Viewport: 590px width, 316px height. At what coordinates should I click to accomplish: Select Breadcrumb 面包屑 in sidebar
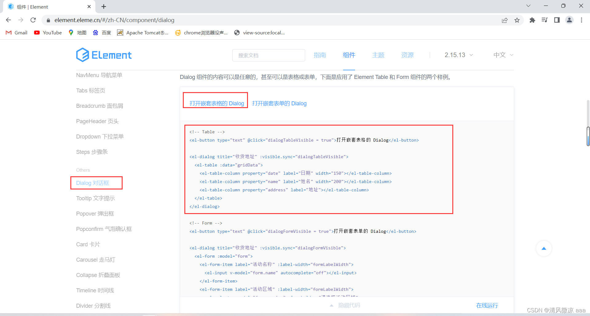100,106
